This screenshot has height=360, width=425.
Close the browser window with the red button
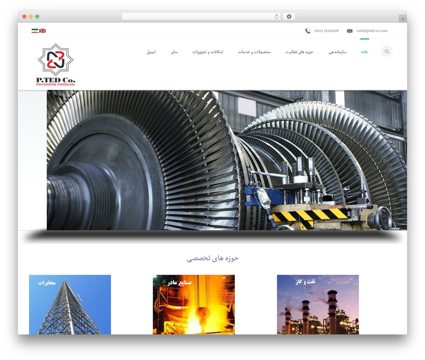click(x=24, y=17)
